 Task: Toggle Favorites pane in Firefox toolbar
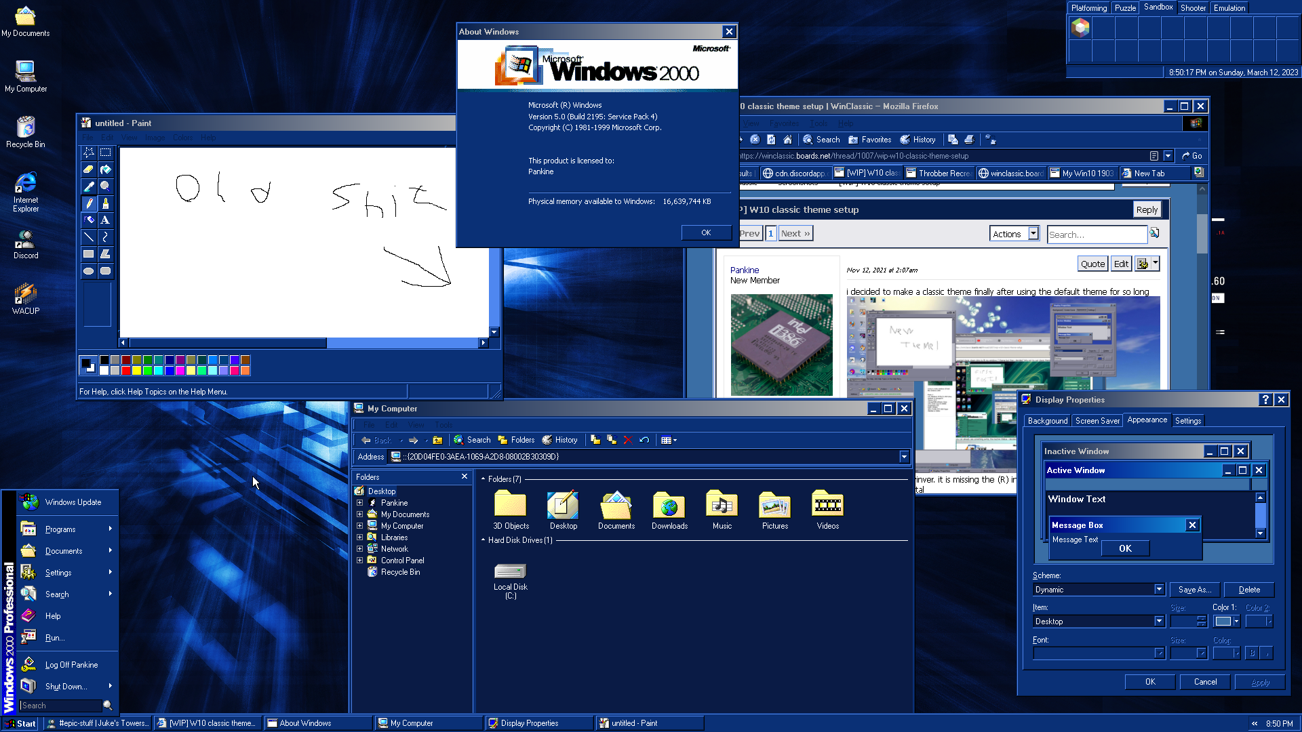pyautogui.click(x=870, y=140)
